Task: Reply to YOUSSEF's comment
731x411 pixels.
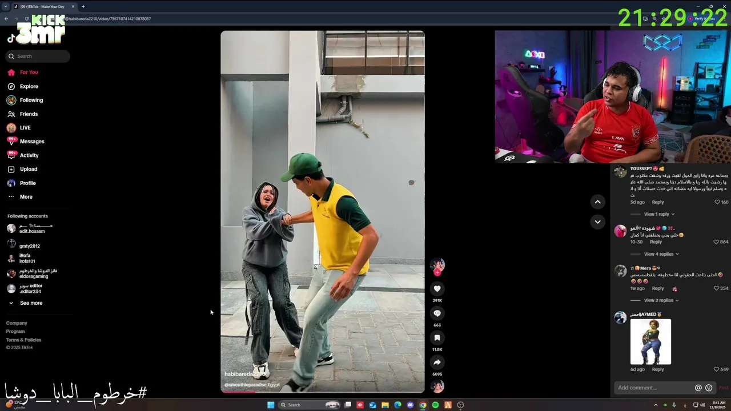Action: click(x=658, y=202)
